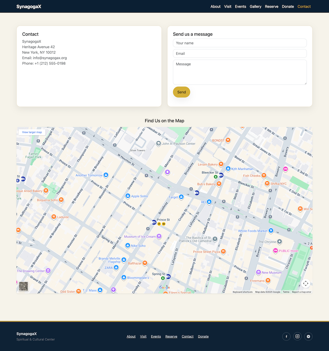329x351 pixels.
Task: Open the Facebook icon in footer
Action: tap(286, 336)
